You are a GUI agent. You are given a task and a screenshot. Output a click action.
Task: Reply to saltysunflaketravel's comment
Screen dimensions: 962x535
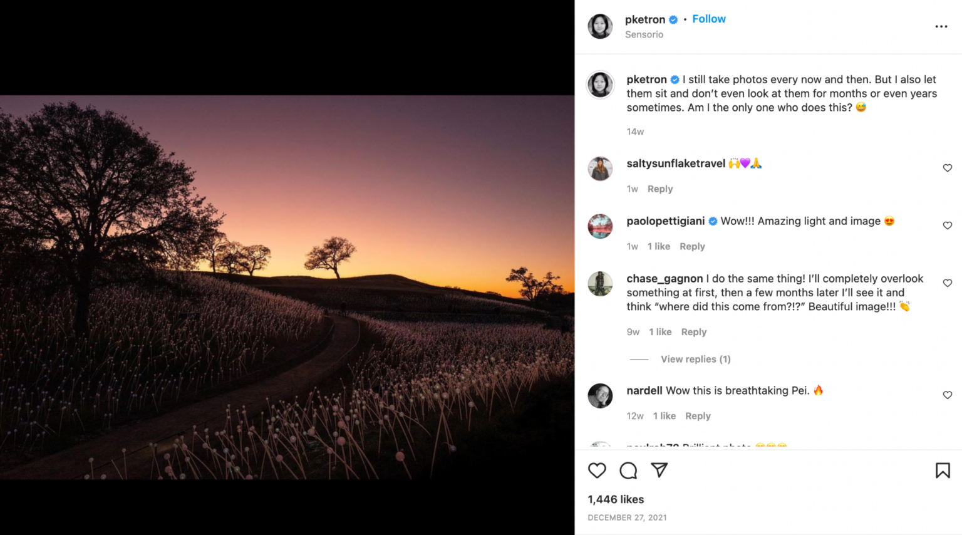tap(660, 189)
